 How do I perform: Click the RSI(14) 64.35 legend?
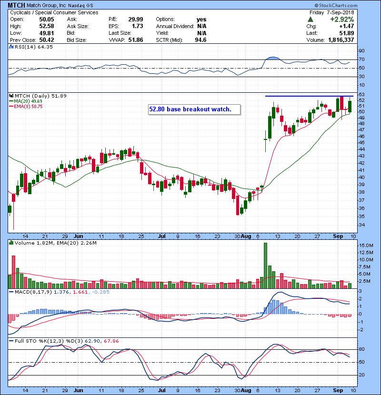point(34,47)
